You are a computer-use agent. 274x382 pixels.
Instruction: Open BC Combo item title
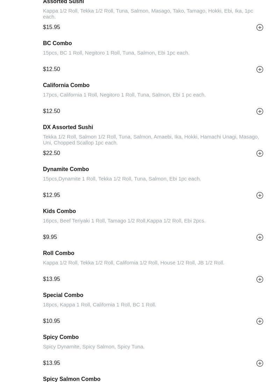pyautogui.click(x=57, y=43)
